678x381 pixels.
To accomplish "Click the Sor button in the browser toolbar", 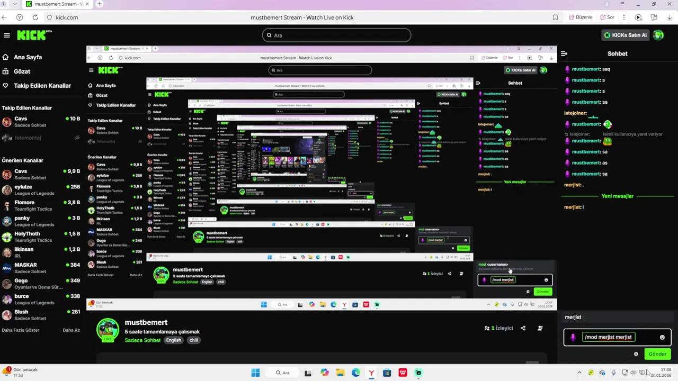I will pyautogui.click(x=607, y=17).
